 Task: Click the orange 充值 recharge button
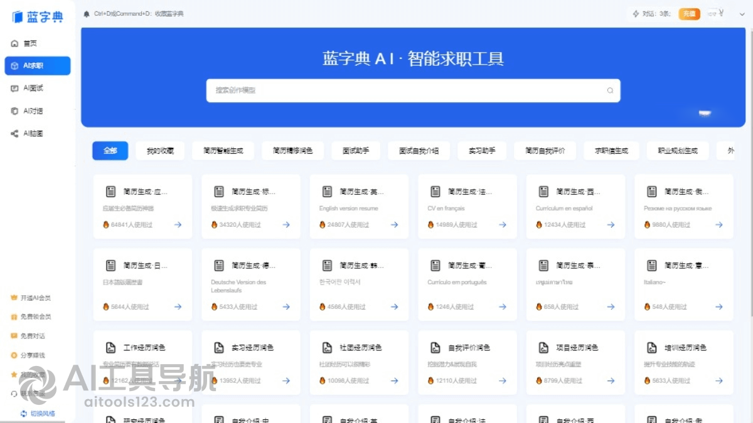(689, 14)
